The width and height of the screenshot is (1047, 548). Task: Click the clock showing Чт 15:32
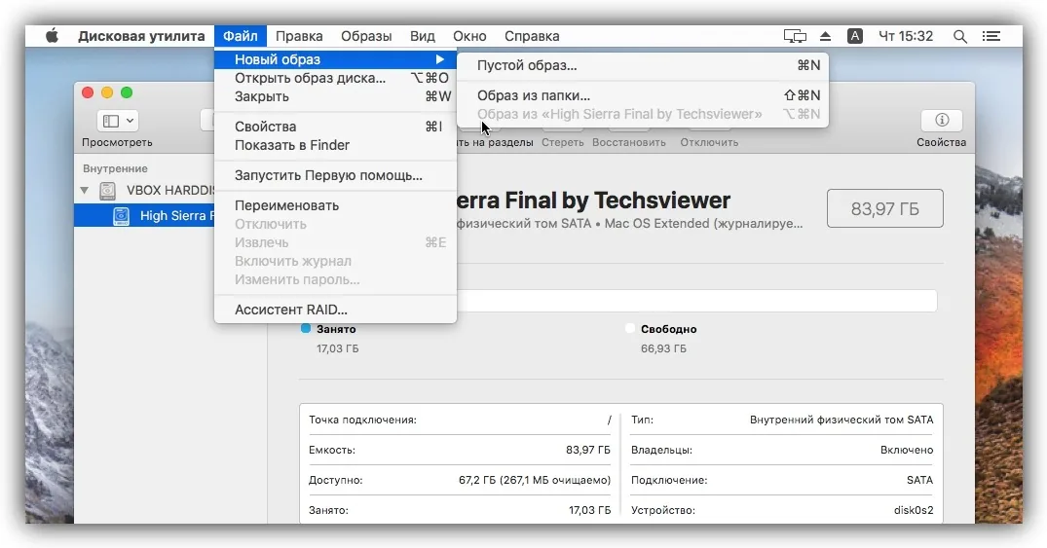[906, 36]
